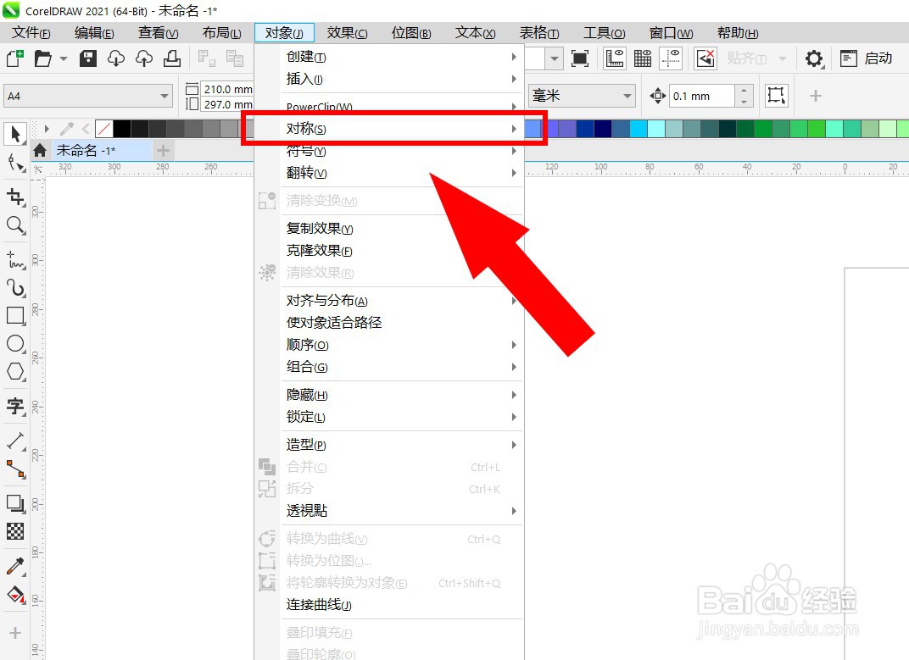Open the Options gear icon
Viewport: 909px width, 660px height.
coord(814,58)
